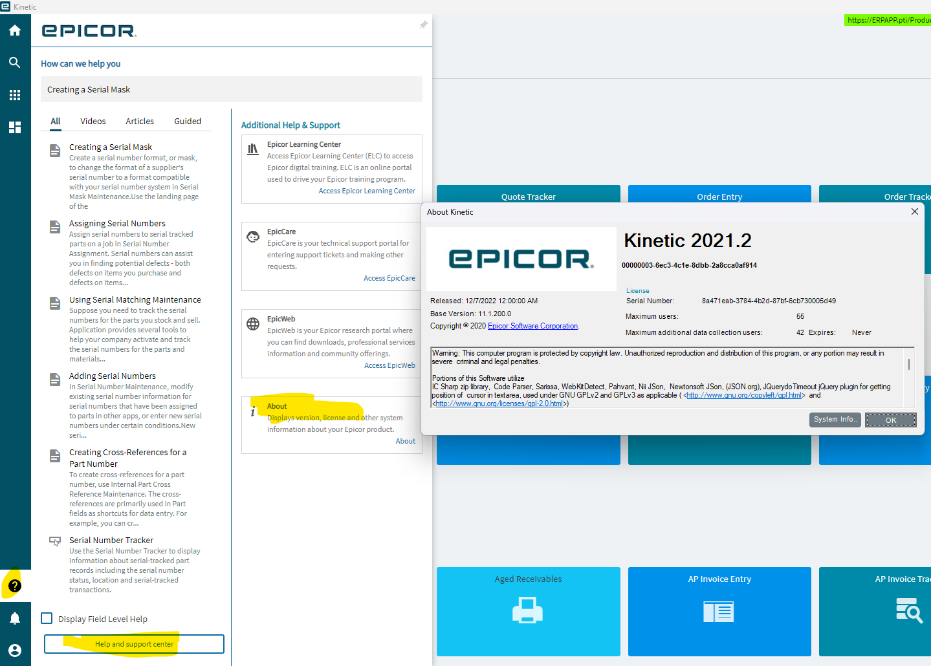Click the About info icon
Viewport: 931px width, 666px height.
click(252, 412)
